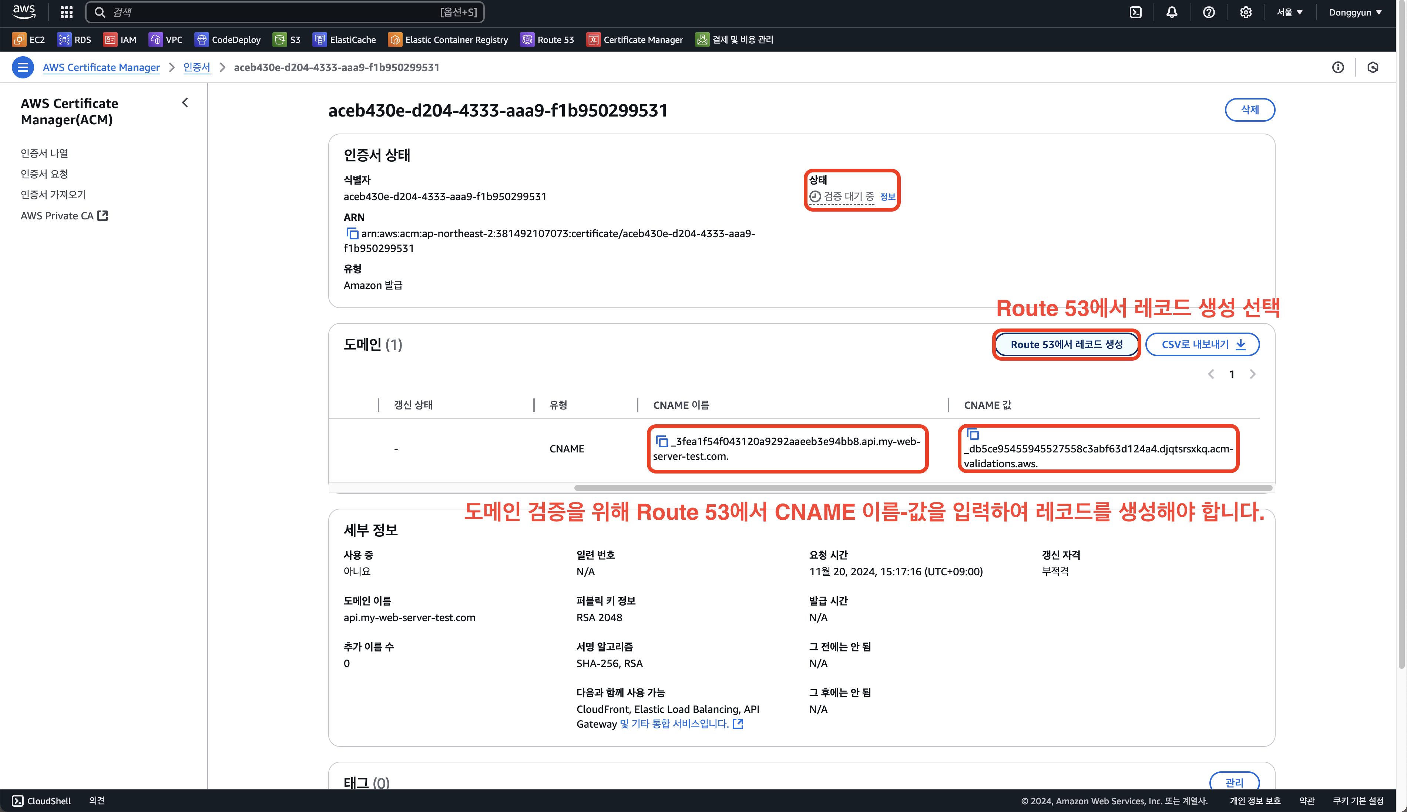Click the domain table horizontal scrollbar
This screenshot has width=1407, height=812.
pyautogui.click(x=923, y=488)
